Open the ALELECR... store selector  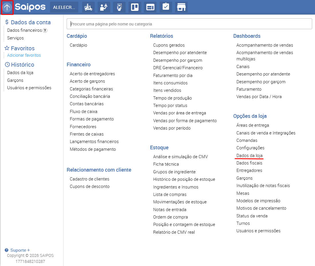pyautogui.click(x=64, y=7)
